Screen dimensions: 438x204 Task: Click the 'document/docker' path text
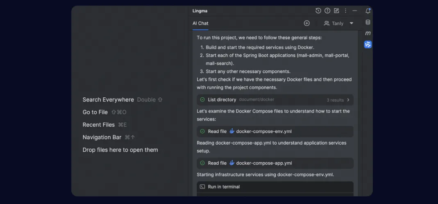256,99
